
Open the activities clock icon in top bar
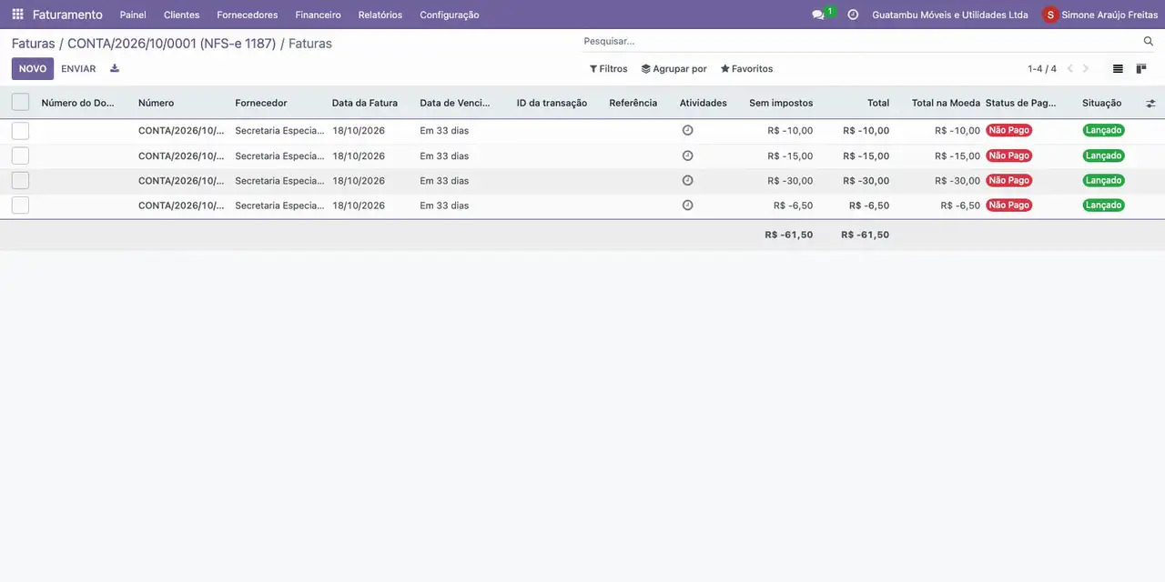[853, 15]
